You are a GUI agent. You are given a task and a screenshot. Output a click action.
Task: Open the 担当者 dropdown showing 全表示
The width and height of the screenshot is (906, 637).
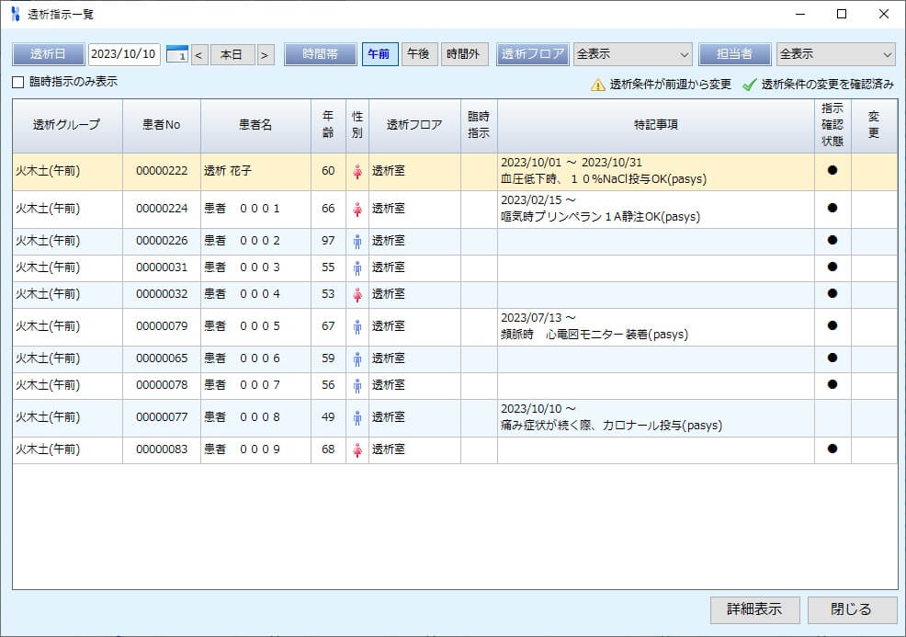[x=834, y=53]
